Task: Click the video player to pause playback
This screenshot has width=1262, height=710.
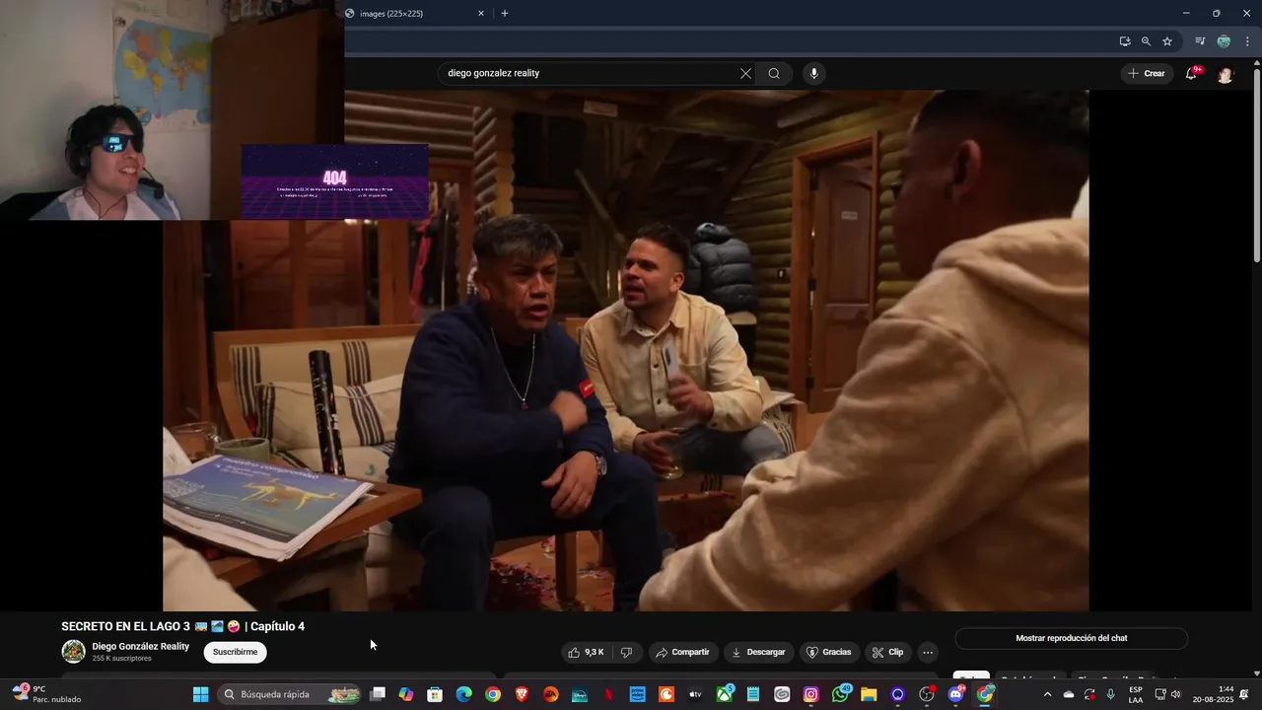Action: pyautogui.click(x=625, y=351)
